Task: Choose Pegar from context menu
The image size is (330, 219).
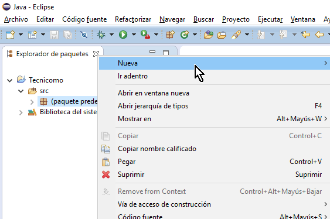Action: coord(215,162)
